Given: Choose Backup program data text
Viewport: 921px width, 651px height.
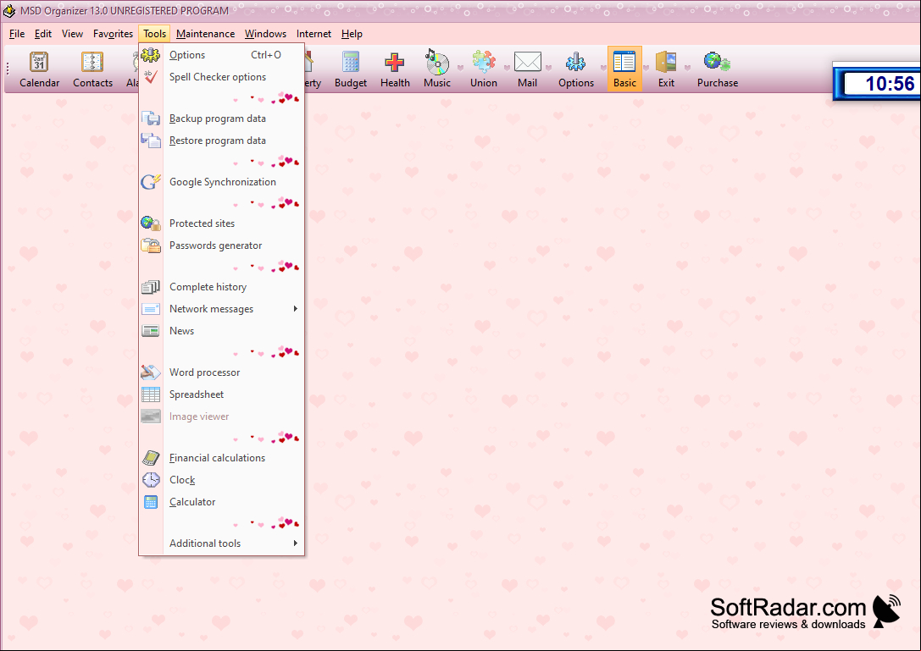Looking at the screenshot, I should [x=217, y=119].
